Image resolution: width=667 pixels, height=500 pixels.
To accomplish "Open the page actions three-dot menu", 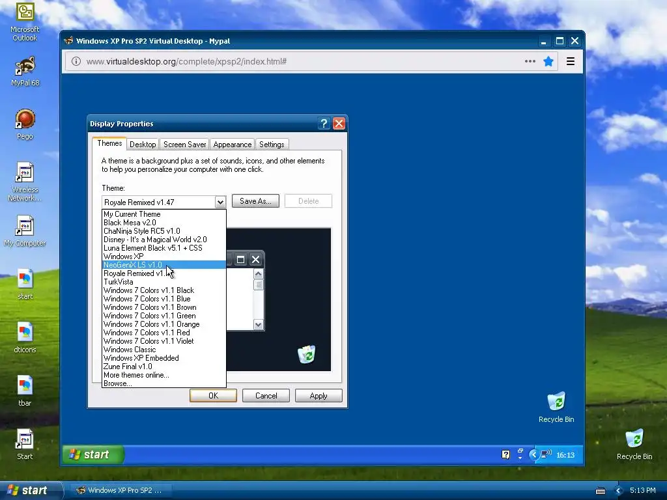I will click(x=530, y=61).
